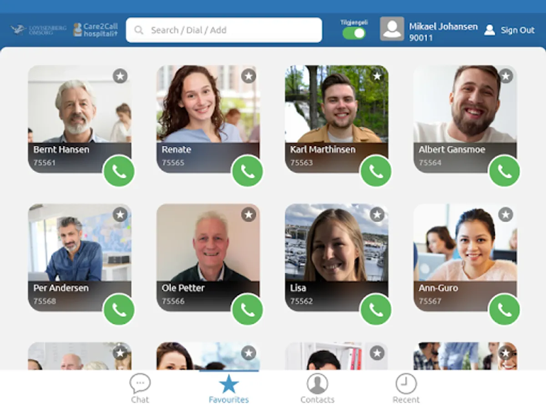Click the magnifier icon in search box
The width and height of the screenshot is (546, 409).
coord(139,30)
